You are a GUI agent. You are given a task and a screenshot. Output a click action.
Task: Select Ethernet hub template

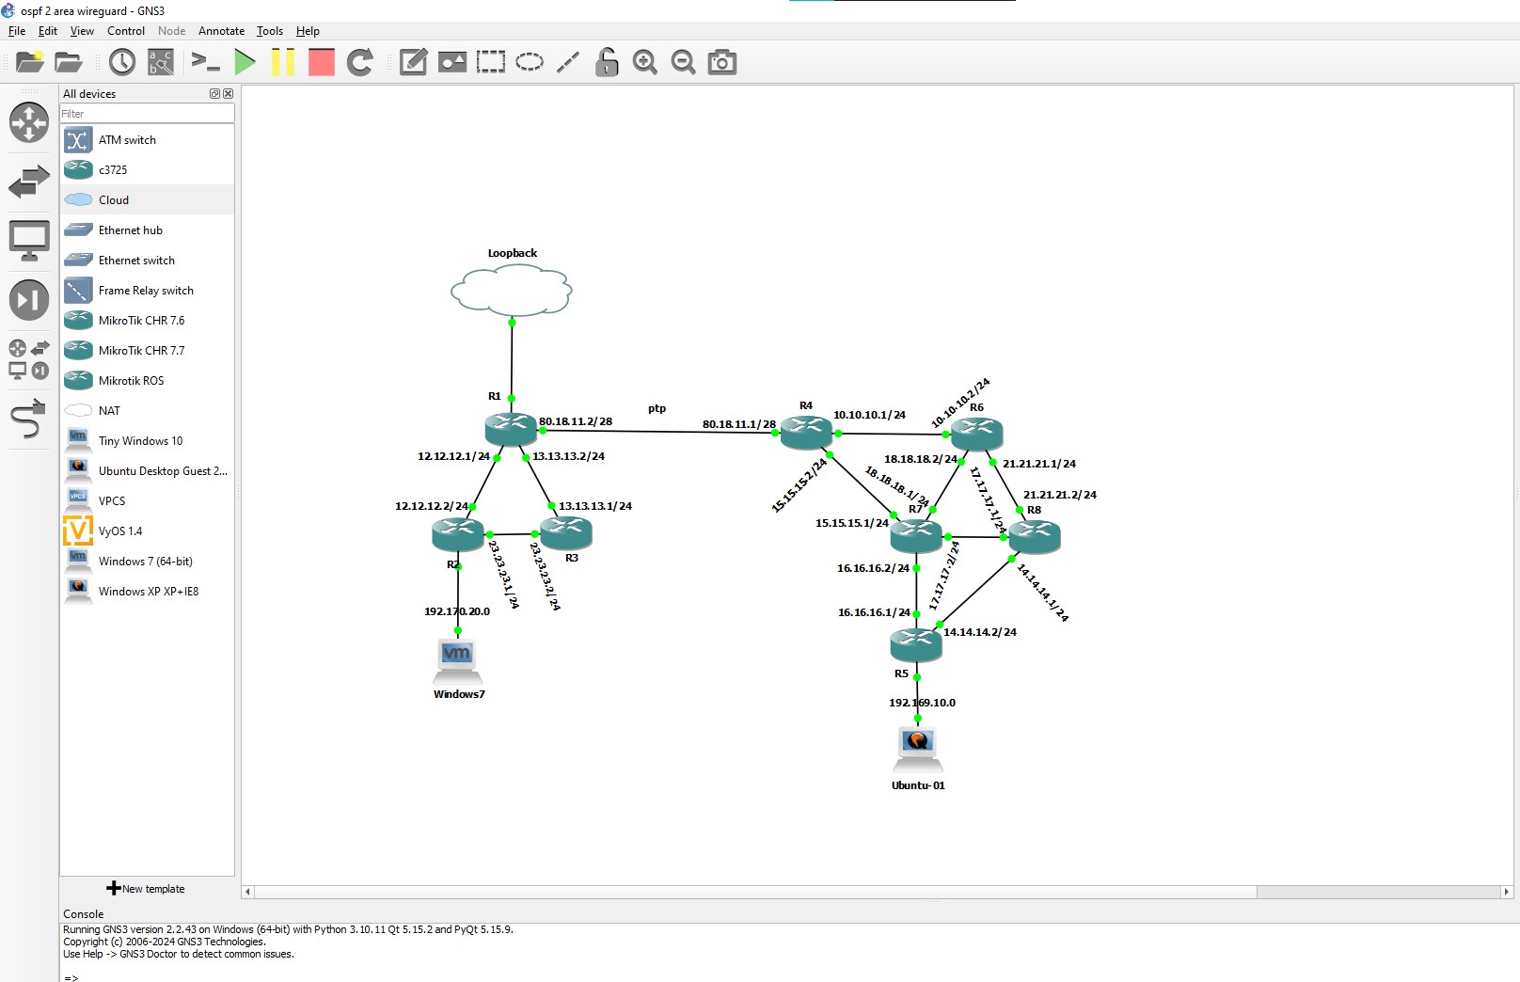[147, 230]
